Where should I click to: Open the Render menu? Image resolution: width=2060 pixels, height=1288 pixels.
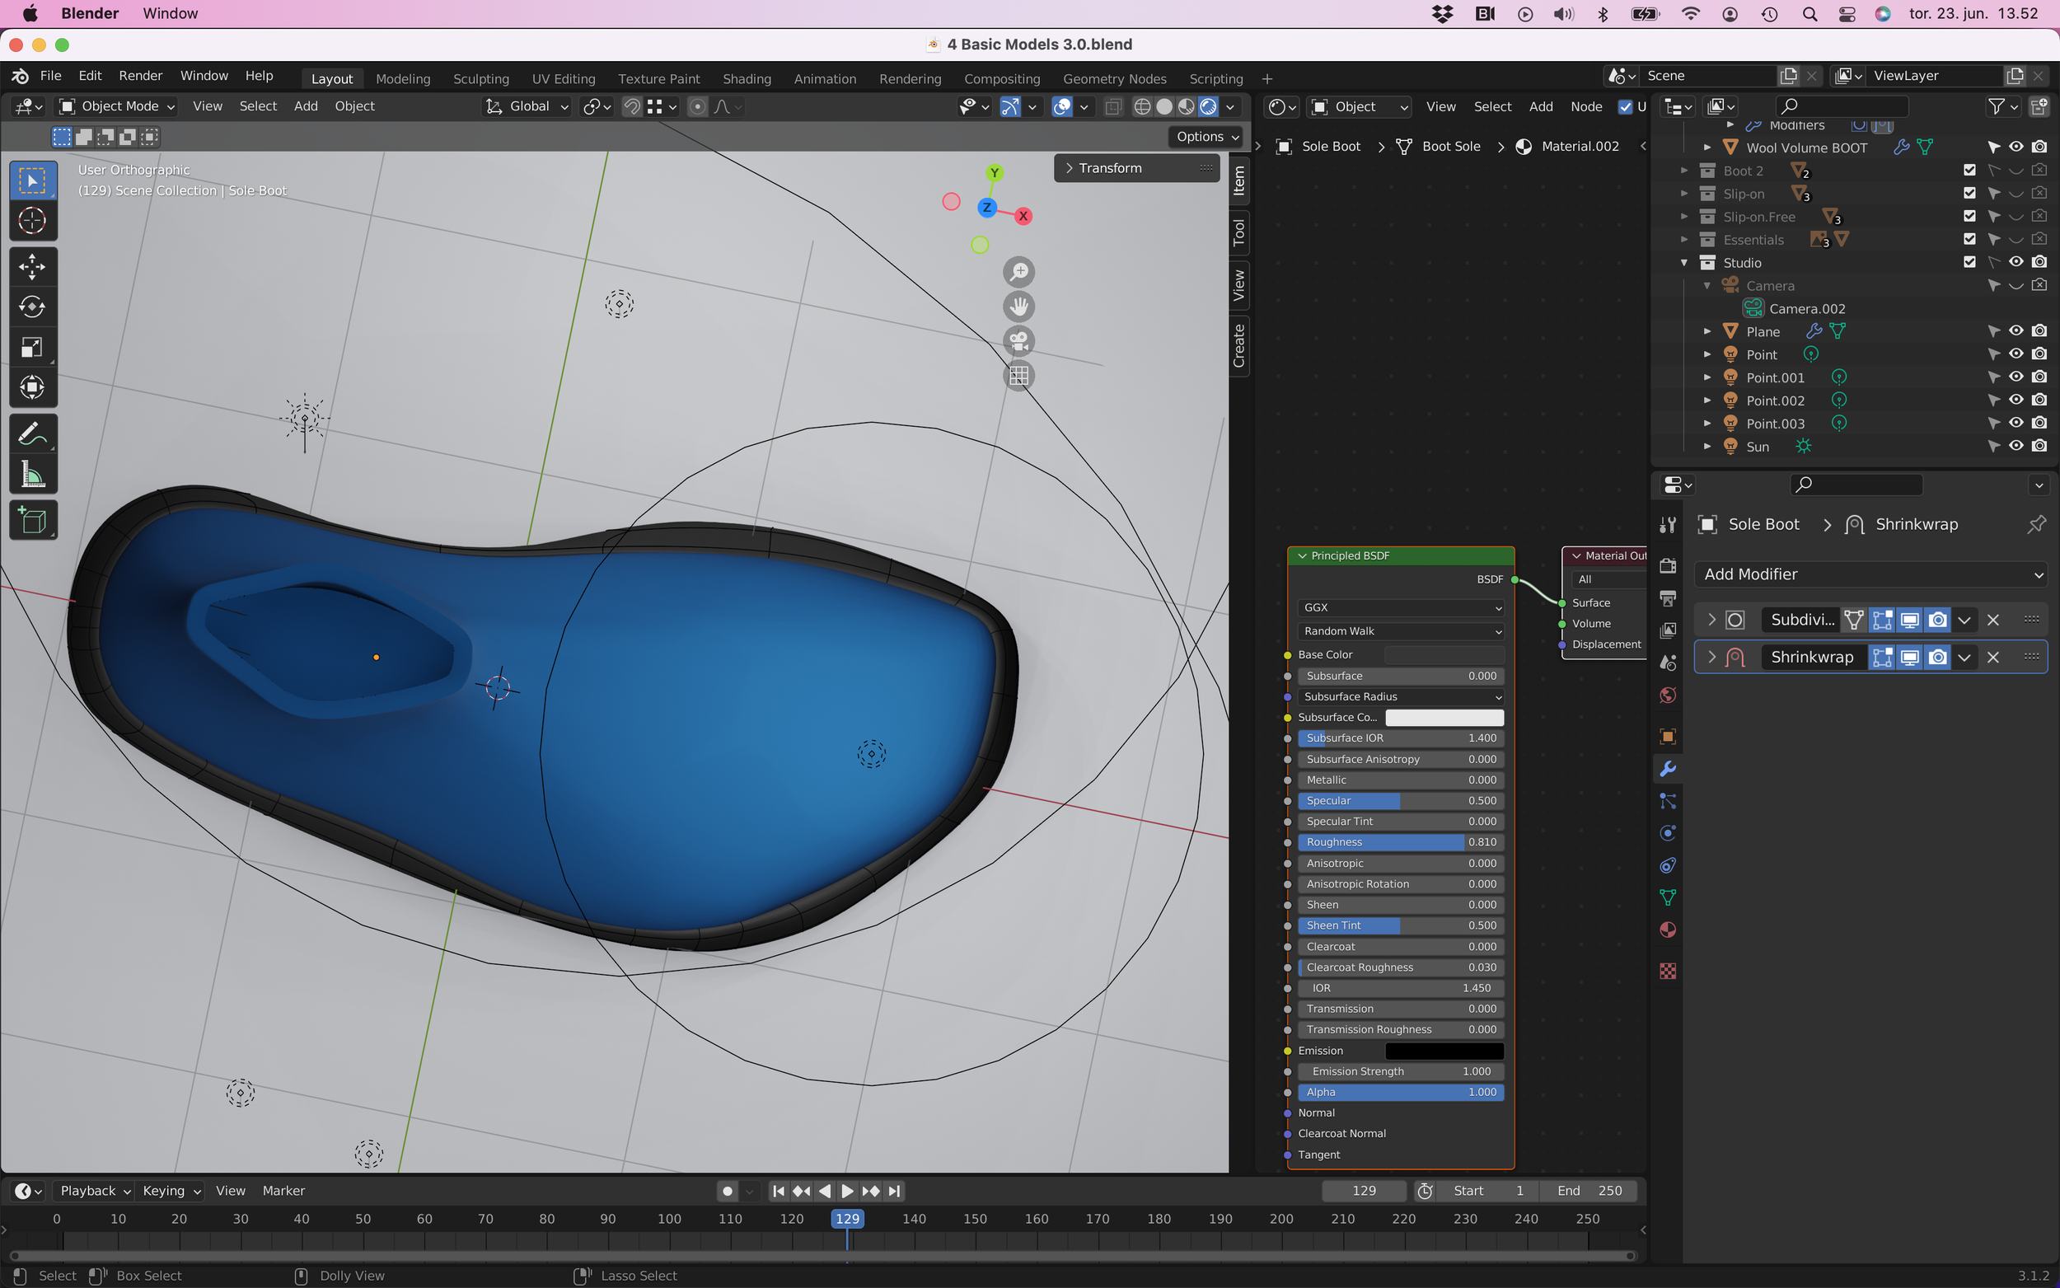[141, 76]
